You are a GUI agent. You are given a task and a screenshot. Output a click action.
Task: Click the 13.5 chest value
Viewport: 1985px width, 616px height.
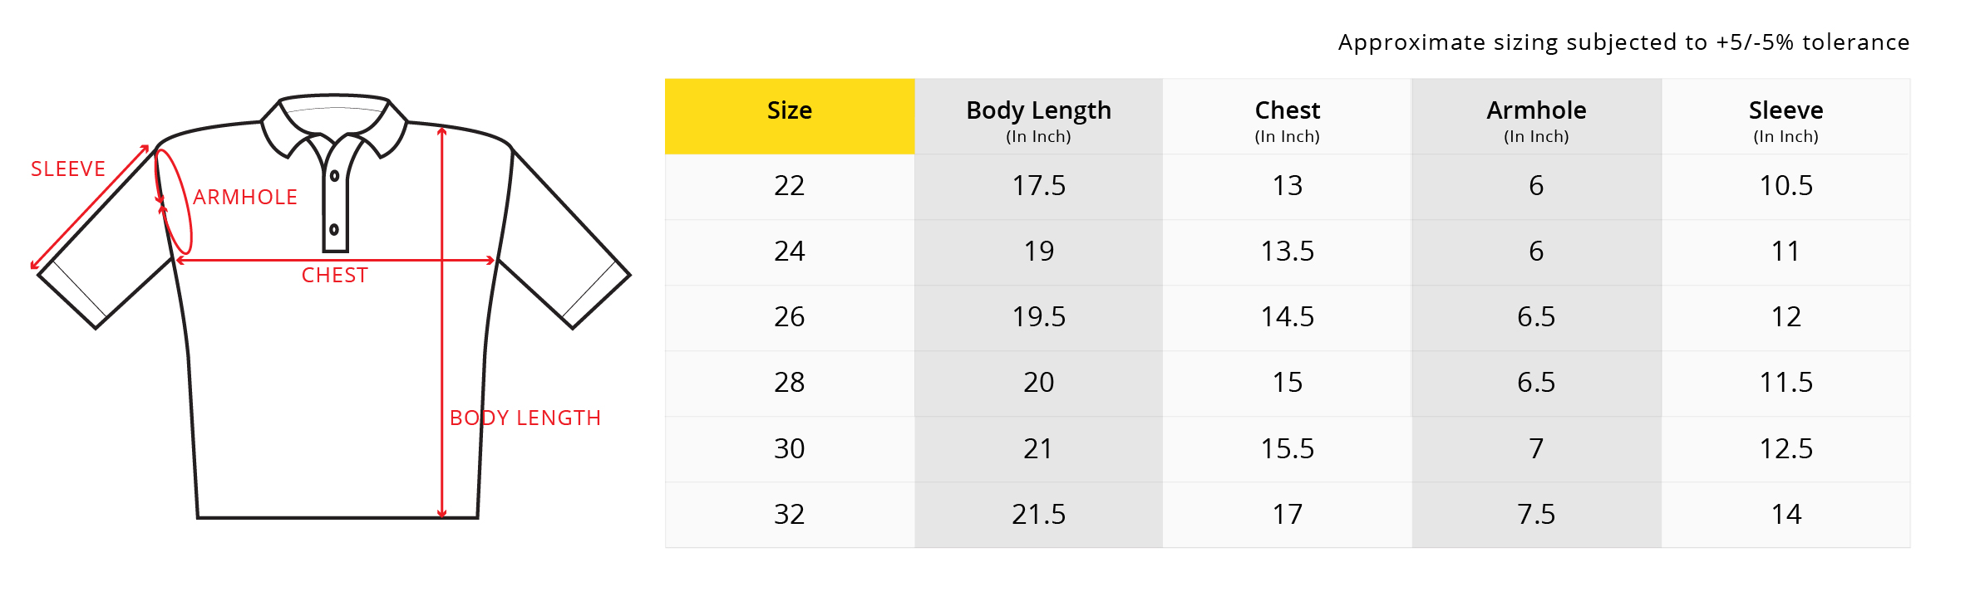[1287, 252]
